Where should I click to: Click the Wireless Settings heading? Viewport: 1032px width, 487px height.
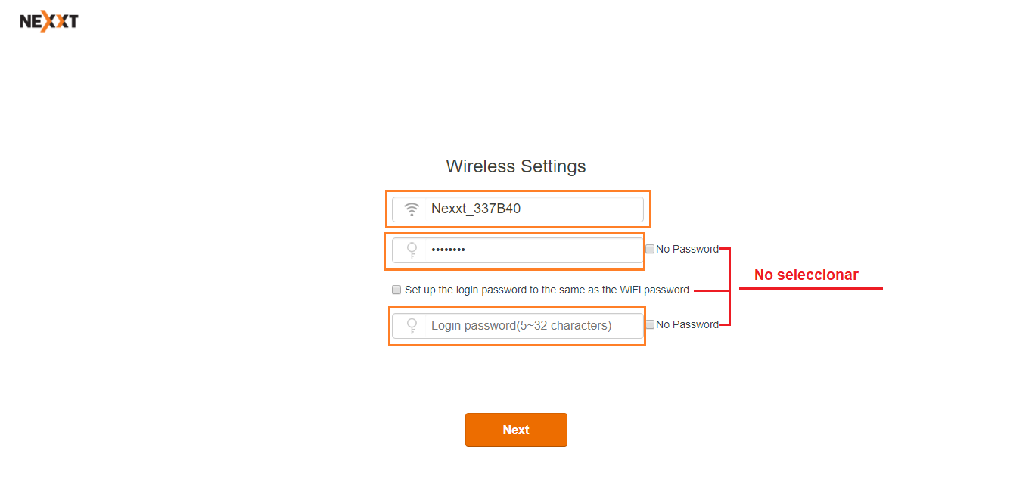[x=516, y=166]
